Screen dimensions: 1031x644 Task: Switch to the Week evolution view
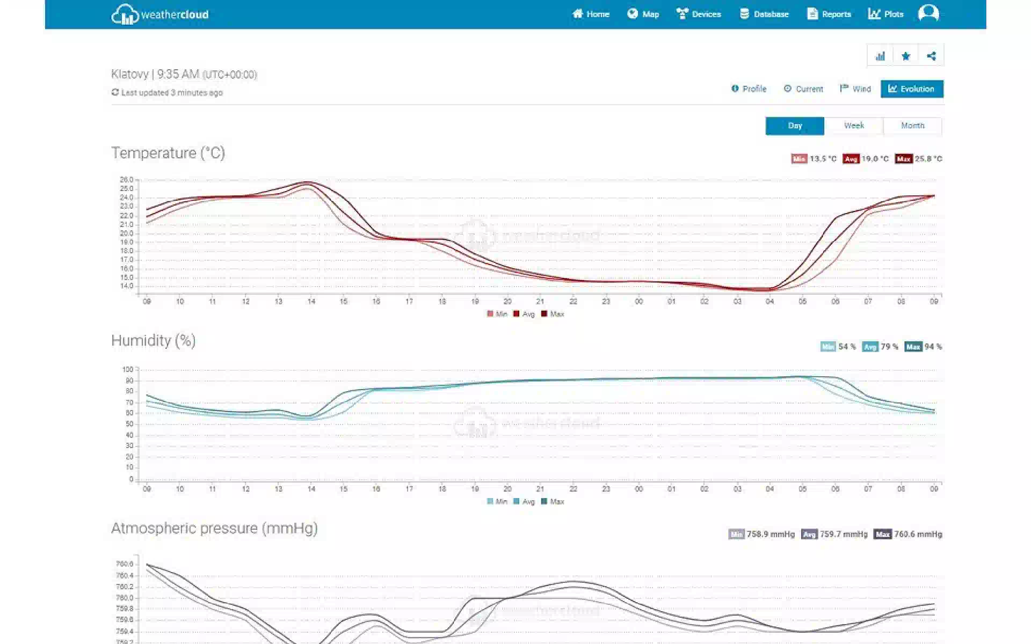[854, 126]
